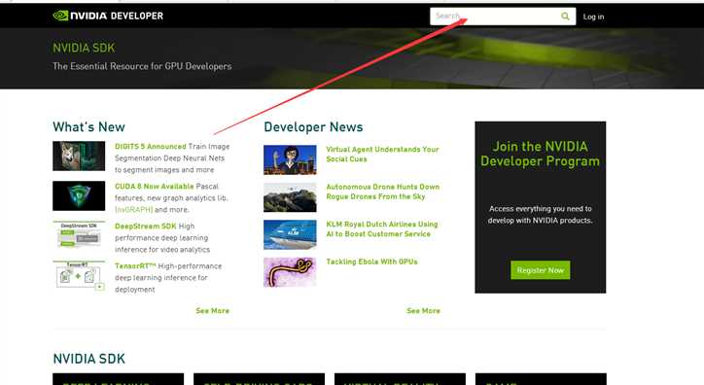Click the Register Now button

coord(540,270)
